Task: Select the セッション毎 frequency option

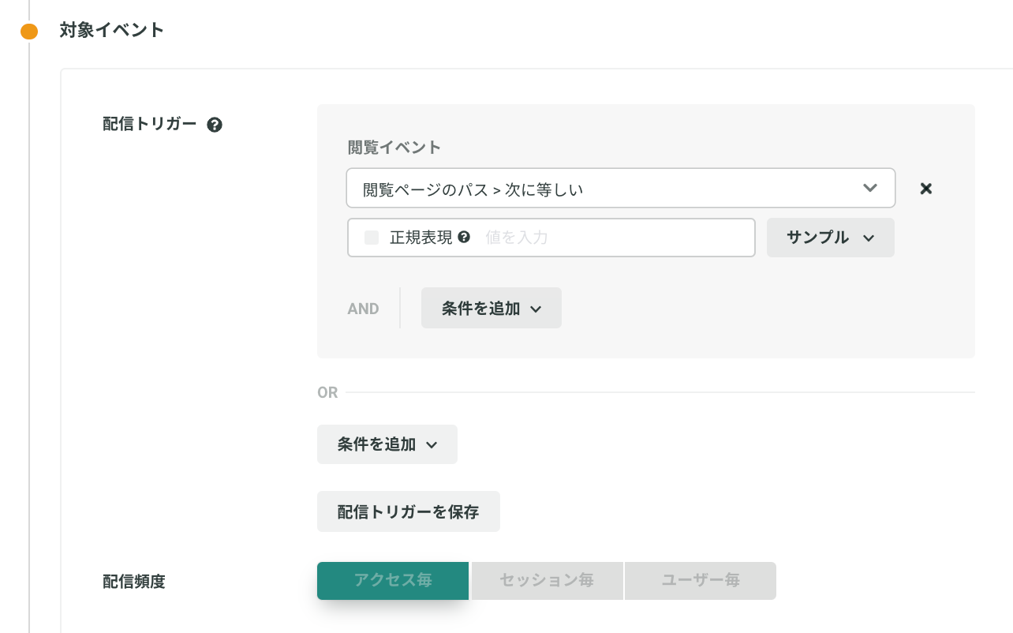Action: (547, 581)
